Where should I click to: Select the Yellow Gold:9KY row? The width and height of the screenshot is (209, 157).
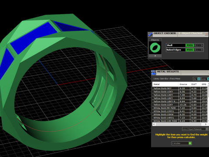click(x=180, y=89)
